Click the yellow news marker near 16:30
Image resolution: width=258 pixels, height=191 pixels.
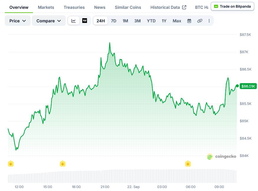coord(63,164)
